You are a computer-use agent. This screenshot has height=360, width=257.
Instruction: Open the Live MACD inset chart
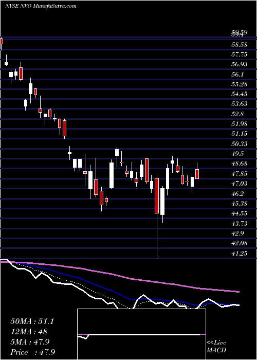coord(141,334)
